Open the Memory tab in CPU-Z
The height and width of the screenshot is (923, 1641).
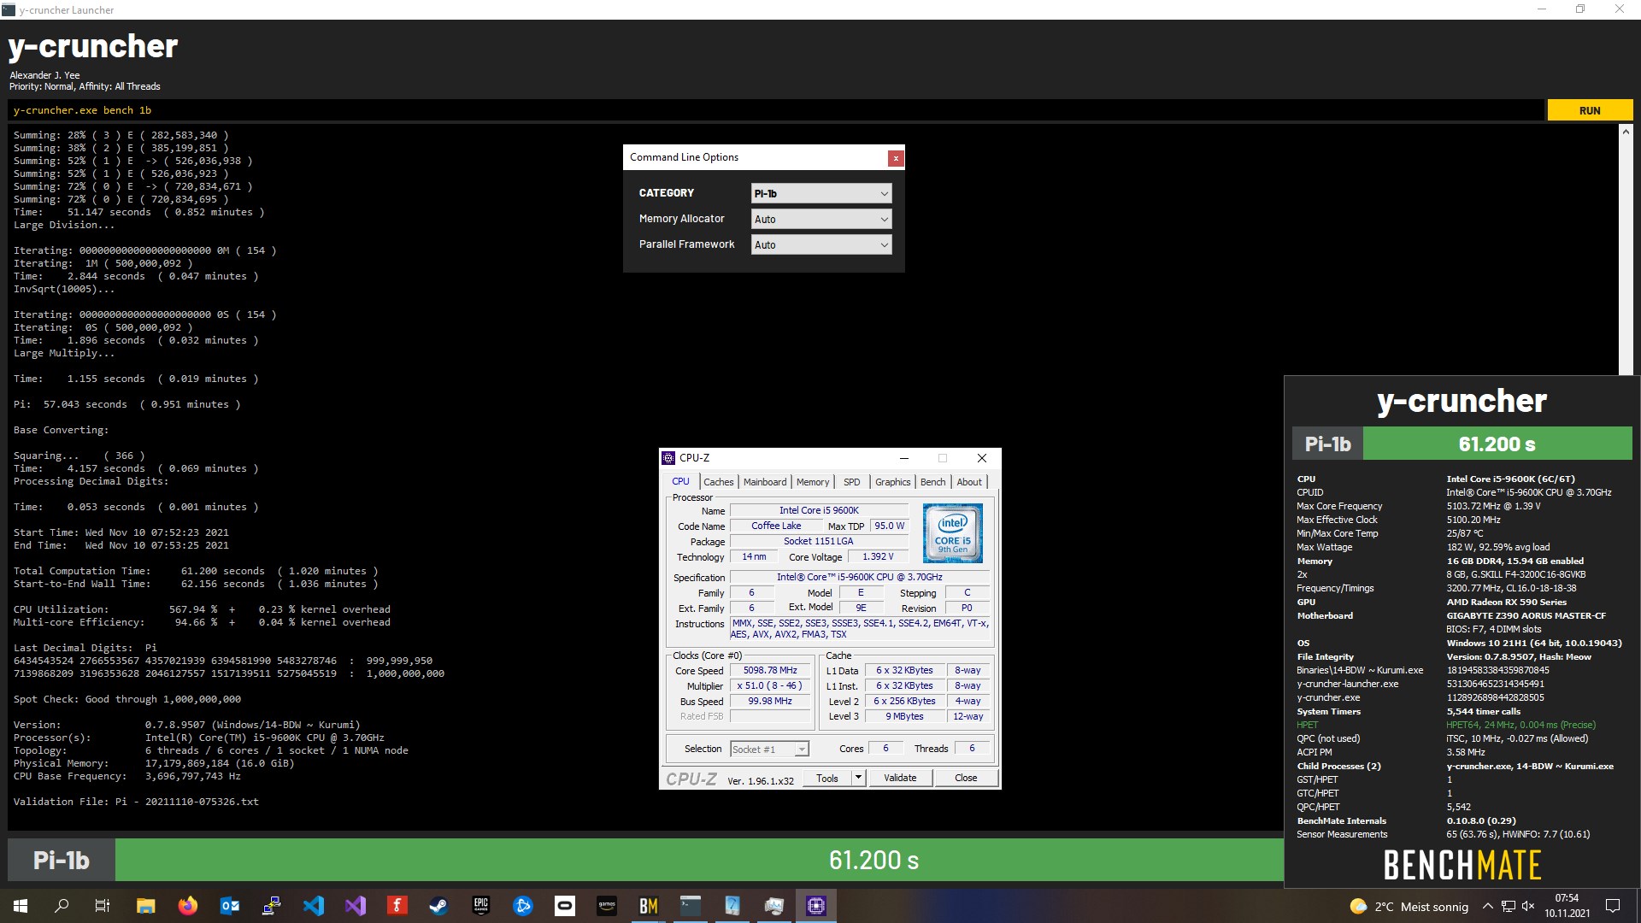(x=812, y=482)
